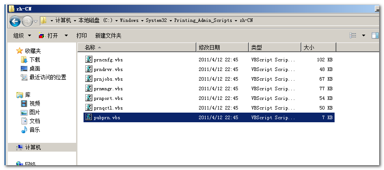The width and height of the screenshot is (384, 170).
Task: Sort by 名称 column header
Action: 137,47
